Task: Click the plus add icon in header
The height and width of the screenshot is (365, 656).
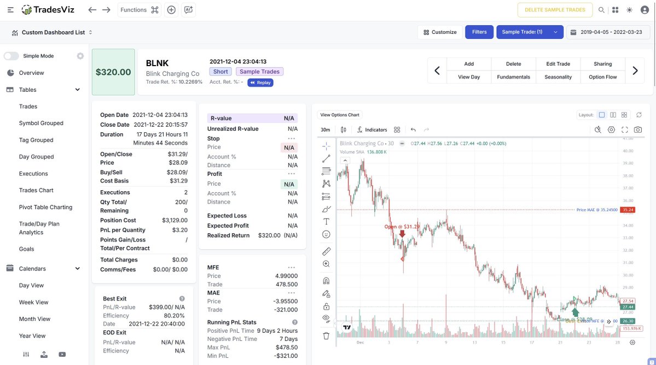Action: pyautogui.click(x=171, y=10)
